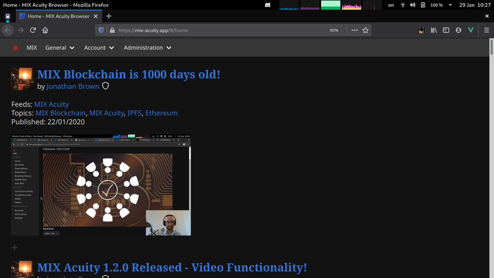This screenshot has height=278, width=494.
Task: Click the plus icon below the image
Action: [14, 248]
